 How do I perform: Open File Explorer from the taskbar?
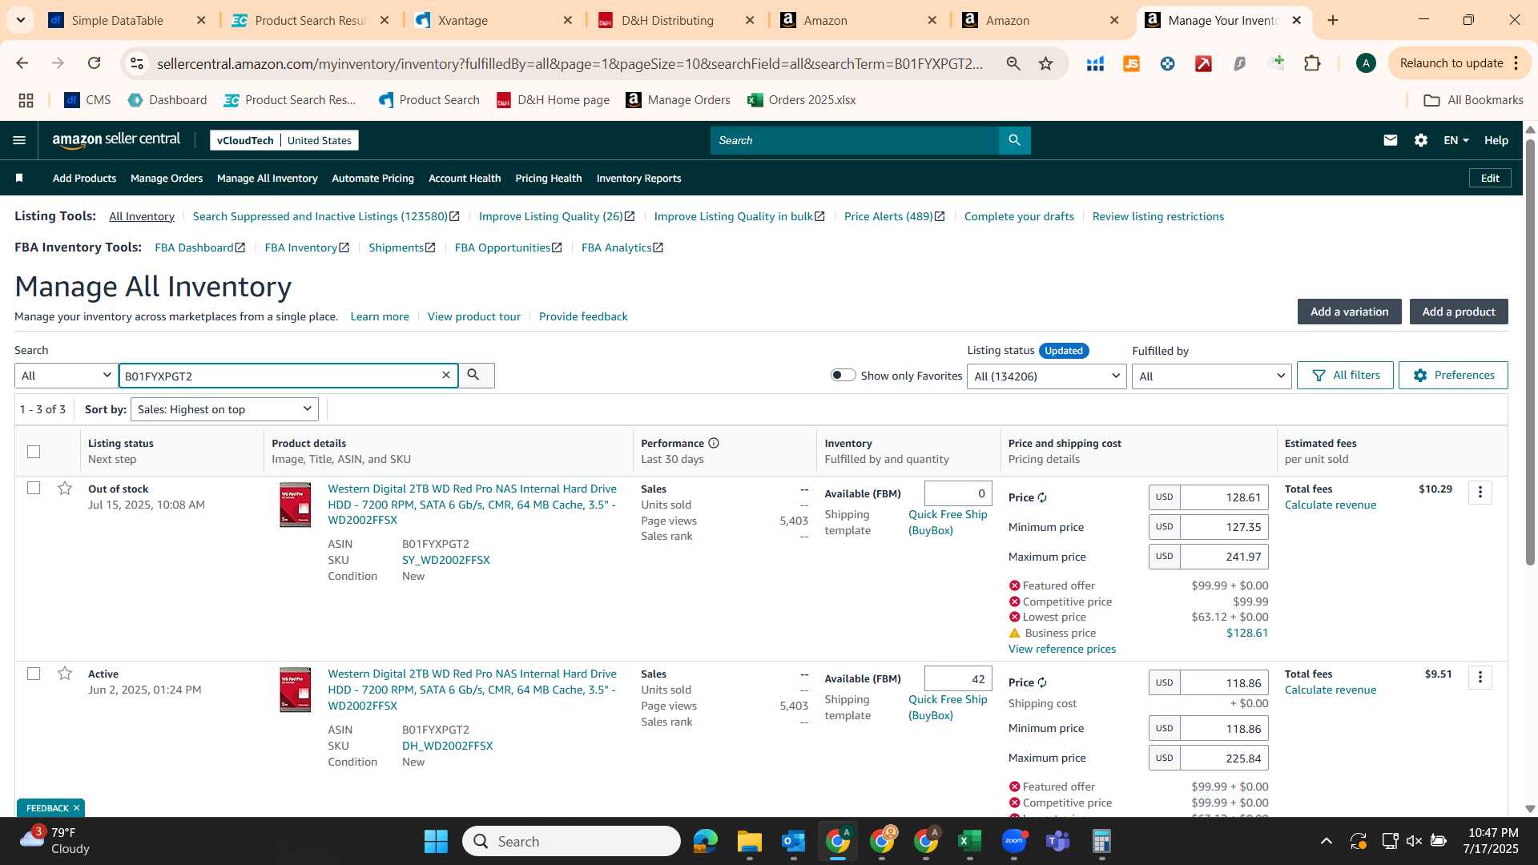[x=749, y=841]
